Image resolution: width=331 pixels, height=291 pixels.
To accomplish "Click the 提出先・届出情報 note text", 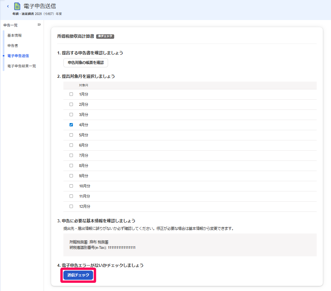I will (149, 228).
